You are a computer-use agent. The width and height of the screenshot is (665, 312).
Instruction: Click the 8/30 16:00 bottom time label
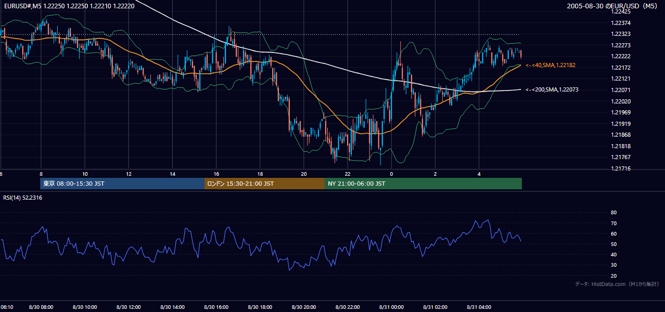(216, 307)
